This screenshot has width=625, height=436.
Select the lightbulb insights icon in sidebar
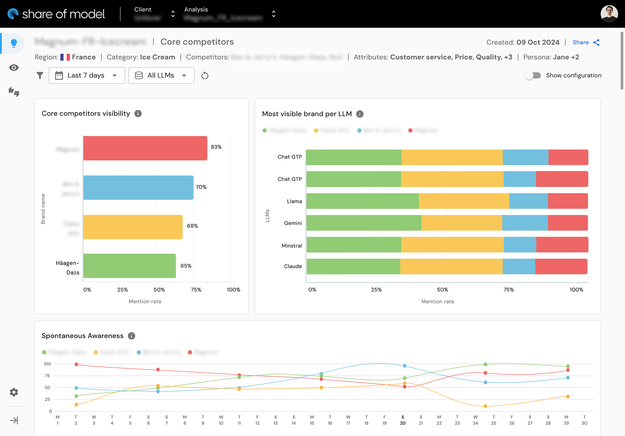point(13,43)
